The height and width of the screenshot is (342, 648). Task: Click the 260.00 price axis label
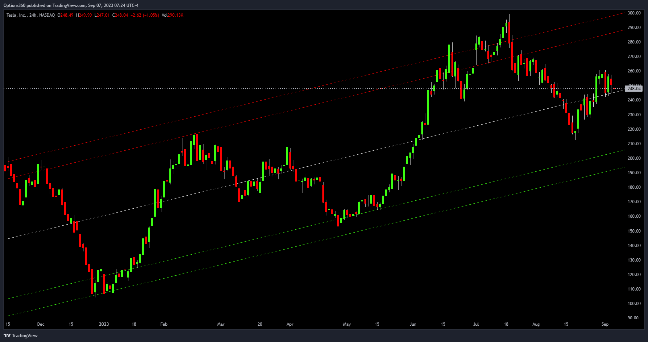click(634, 71)
